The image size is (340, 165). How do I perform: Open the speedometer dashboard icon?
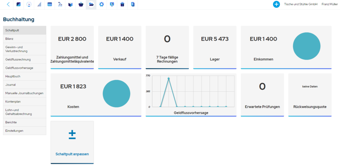29,4
